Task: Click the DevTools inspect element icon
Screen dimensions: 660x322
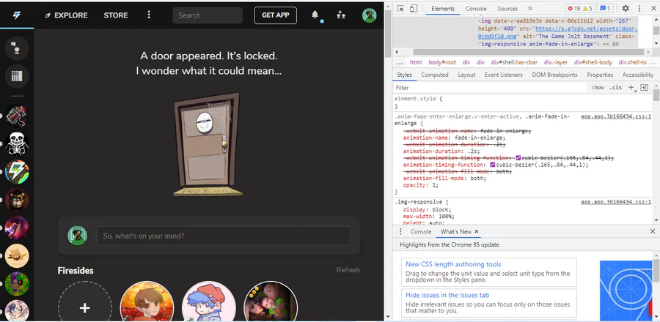Action: 400,8
